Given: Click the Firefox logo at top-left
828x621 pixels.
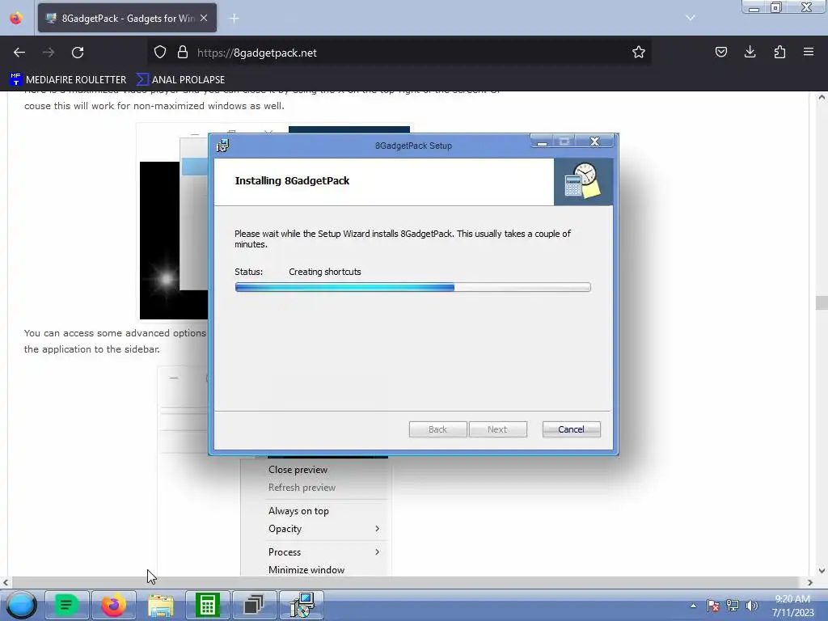Looking at the screenshot, I should click(16, 18).
